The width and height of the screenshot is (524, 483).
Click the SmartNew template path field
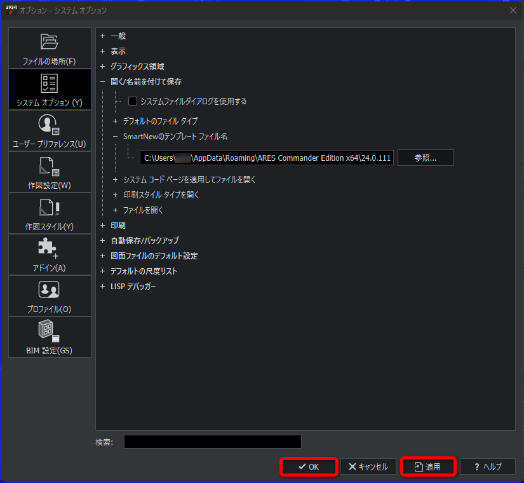(x=267, y=158)
